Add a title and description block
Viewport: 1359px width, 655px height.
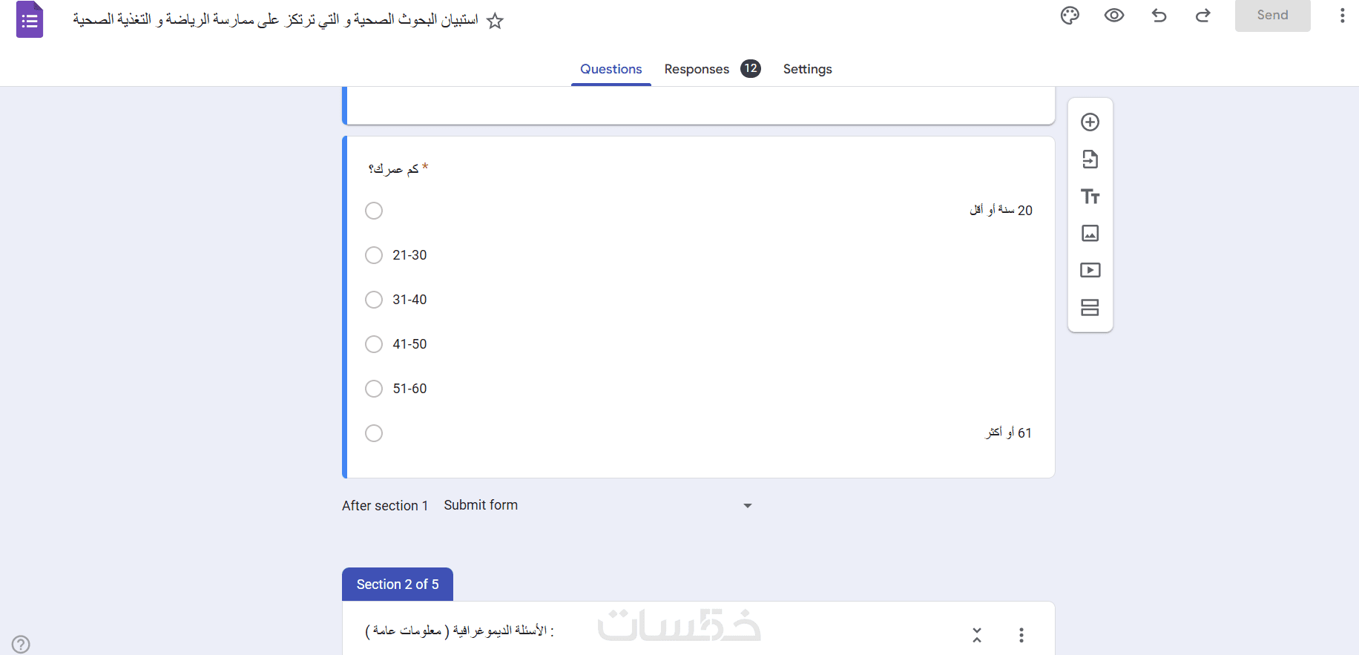[x=1090, y=197]
